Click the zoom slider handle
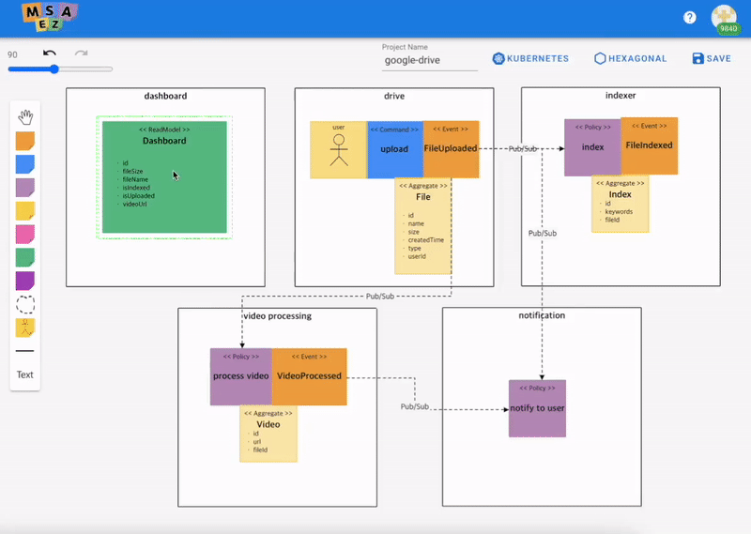751x534 pixels. 54,69
